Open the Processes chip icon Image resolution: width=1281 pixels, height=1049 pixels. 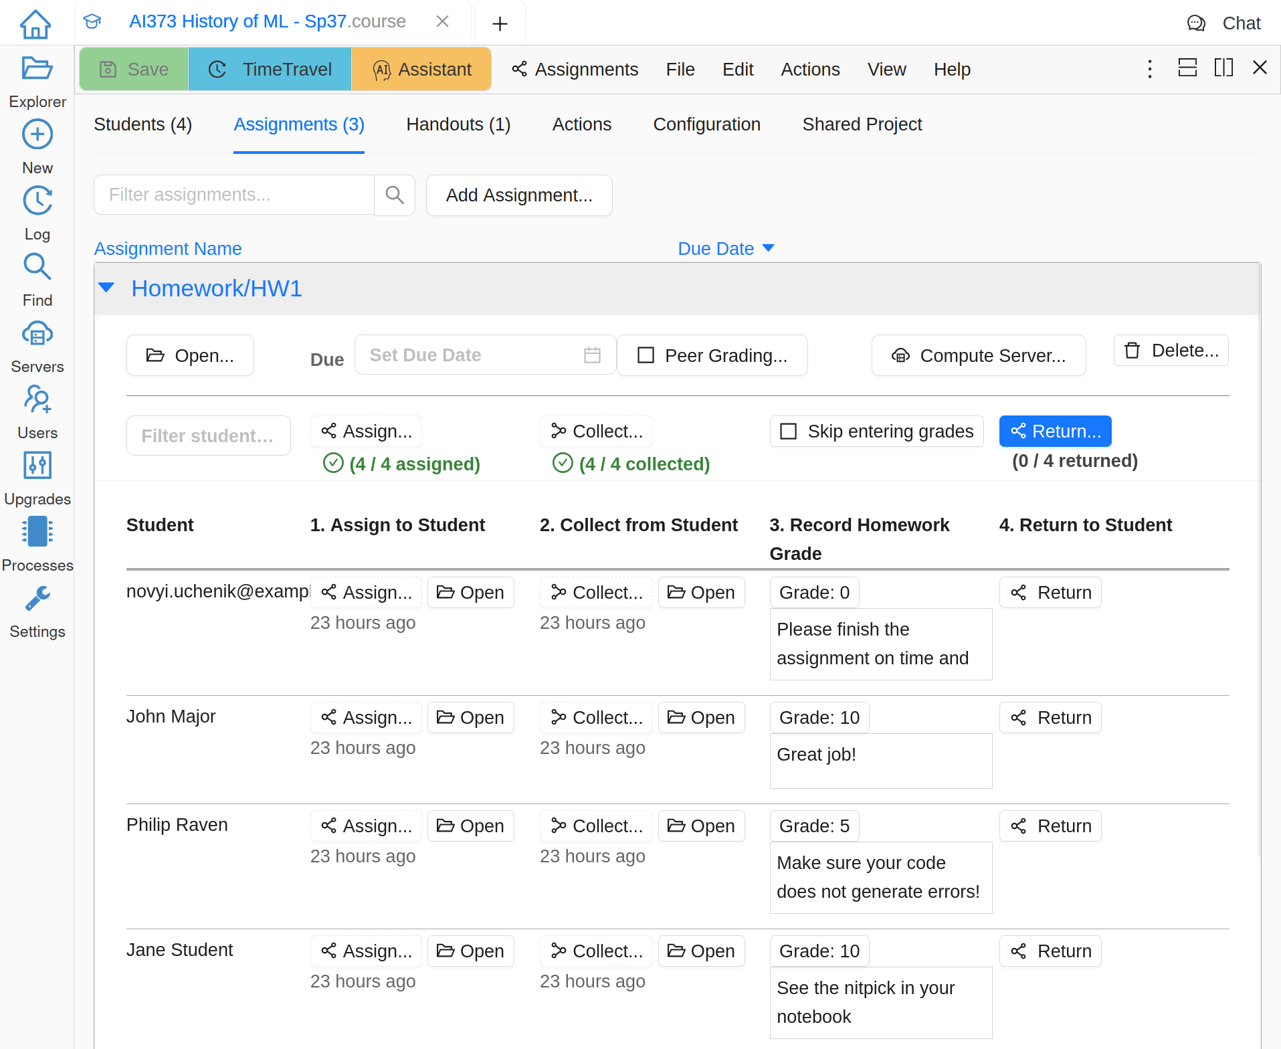pyautogui.click(x=37, y=533)
